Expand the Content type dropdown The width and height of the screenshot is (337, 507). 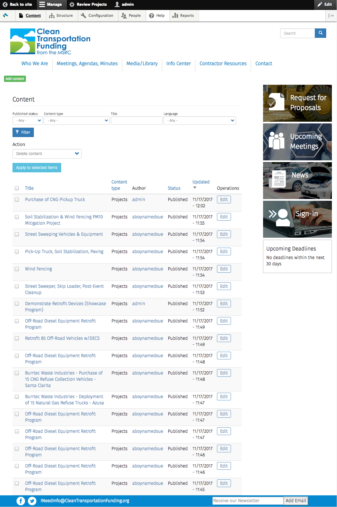(x=77, y=121)
